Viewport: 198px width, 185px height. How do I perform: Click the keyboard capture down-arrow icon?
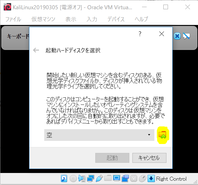coord(151,179)
